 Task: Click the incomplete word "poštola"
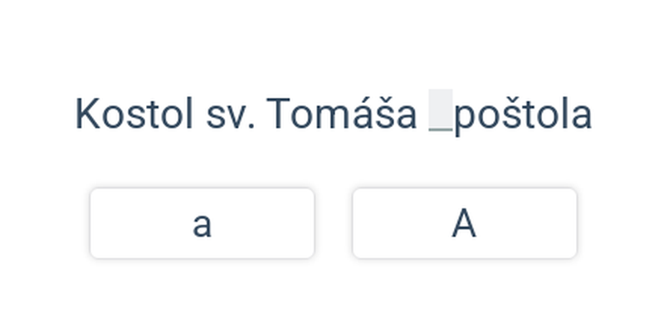(x=523, y=116)
